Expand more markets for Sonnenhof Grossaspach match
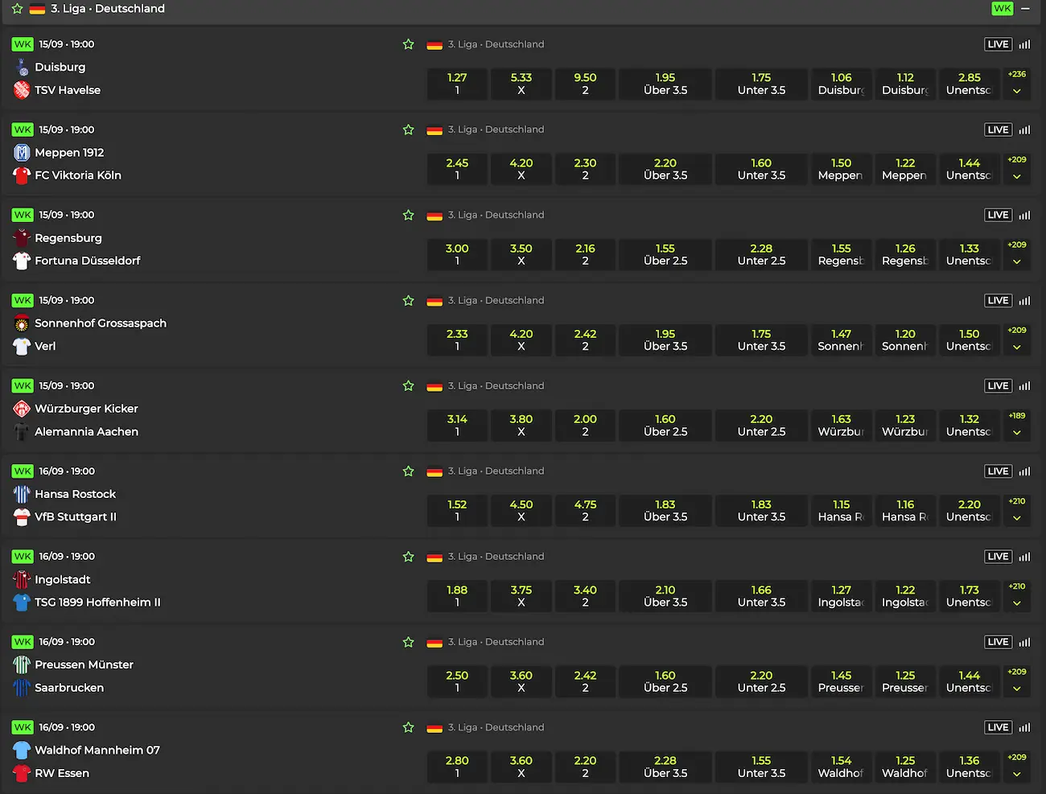 click(1017, 339)
